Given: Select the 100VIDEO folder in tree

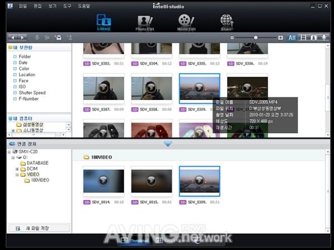Looking at the screenshot, I should pyautogui.click(x=40, y=180).
